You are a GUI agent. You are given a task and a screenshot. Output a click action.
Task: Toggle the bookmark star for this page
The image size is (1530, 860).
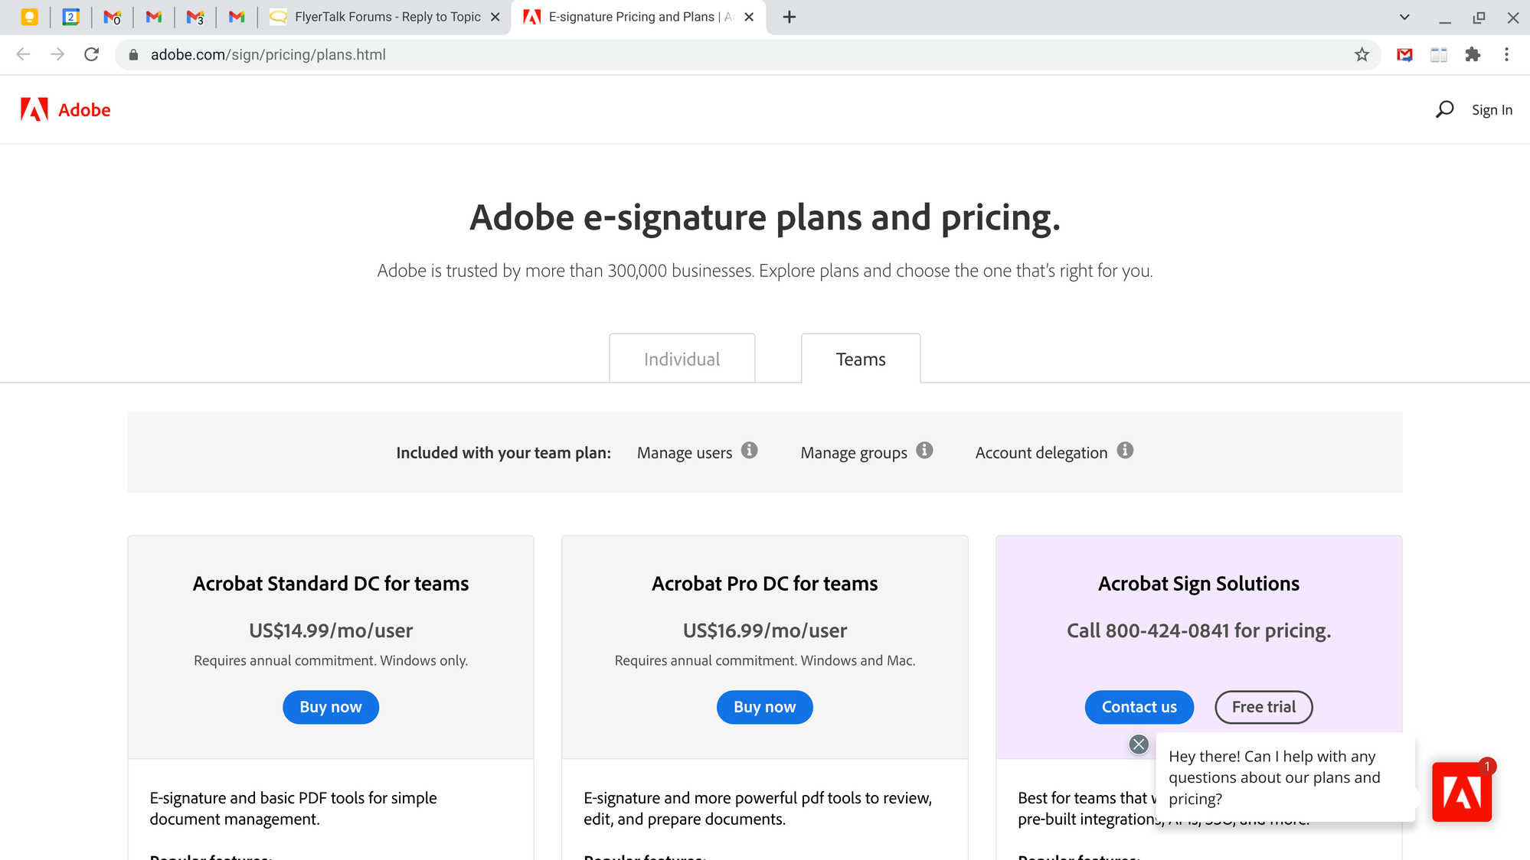click(1361, 54)
